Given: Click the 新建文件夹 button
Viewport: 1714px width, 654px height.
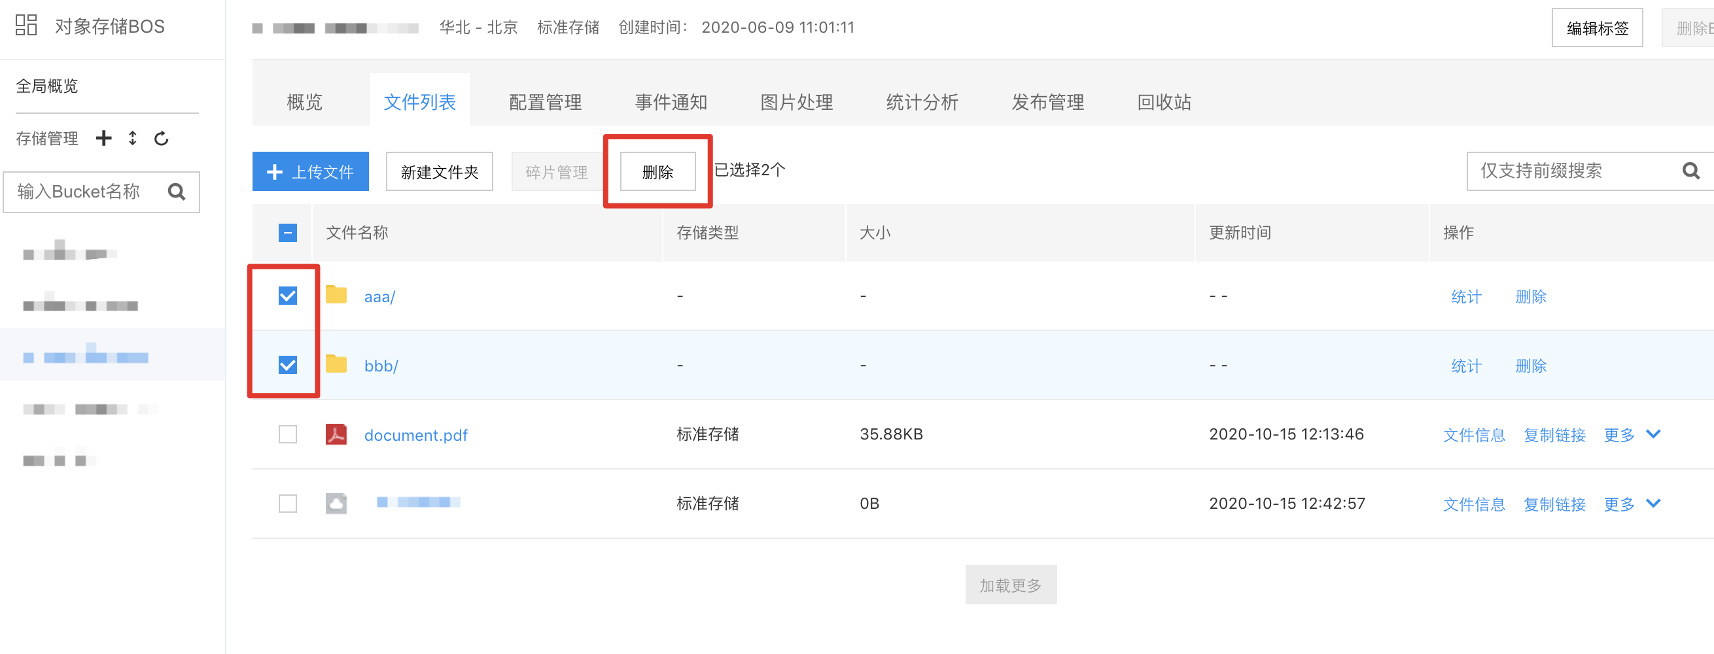Looking at the screenshot, I should 439,171.
